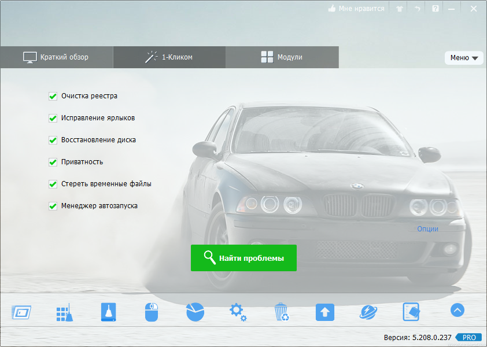Close the application with the X button
The width and height of the screenshot is (487, 347).
coord(474,9)
